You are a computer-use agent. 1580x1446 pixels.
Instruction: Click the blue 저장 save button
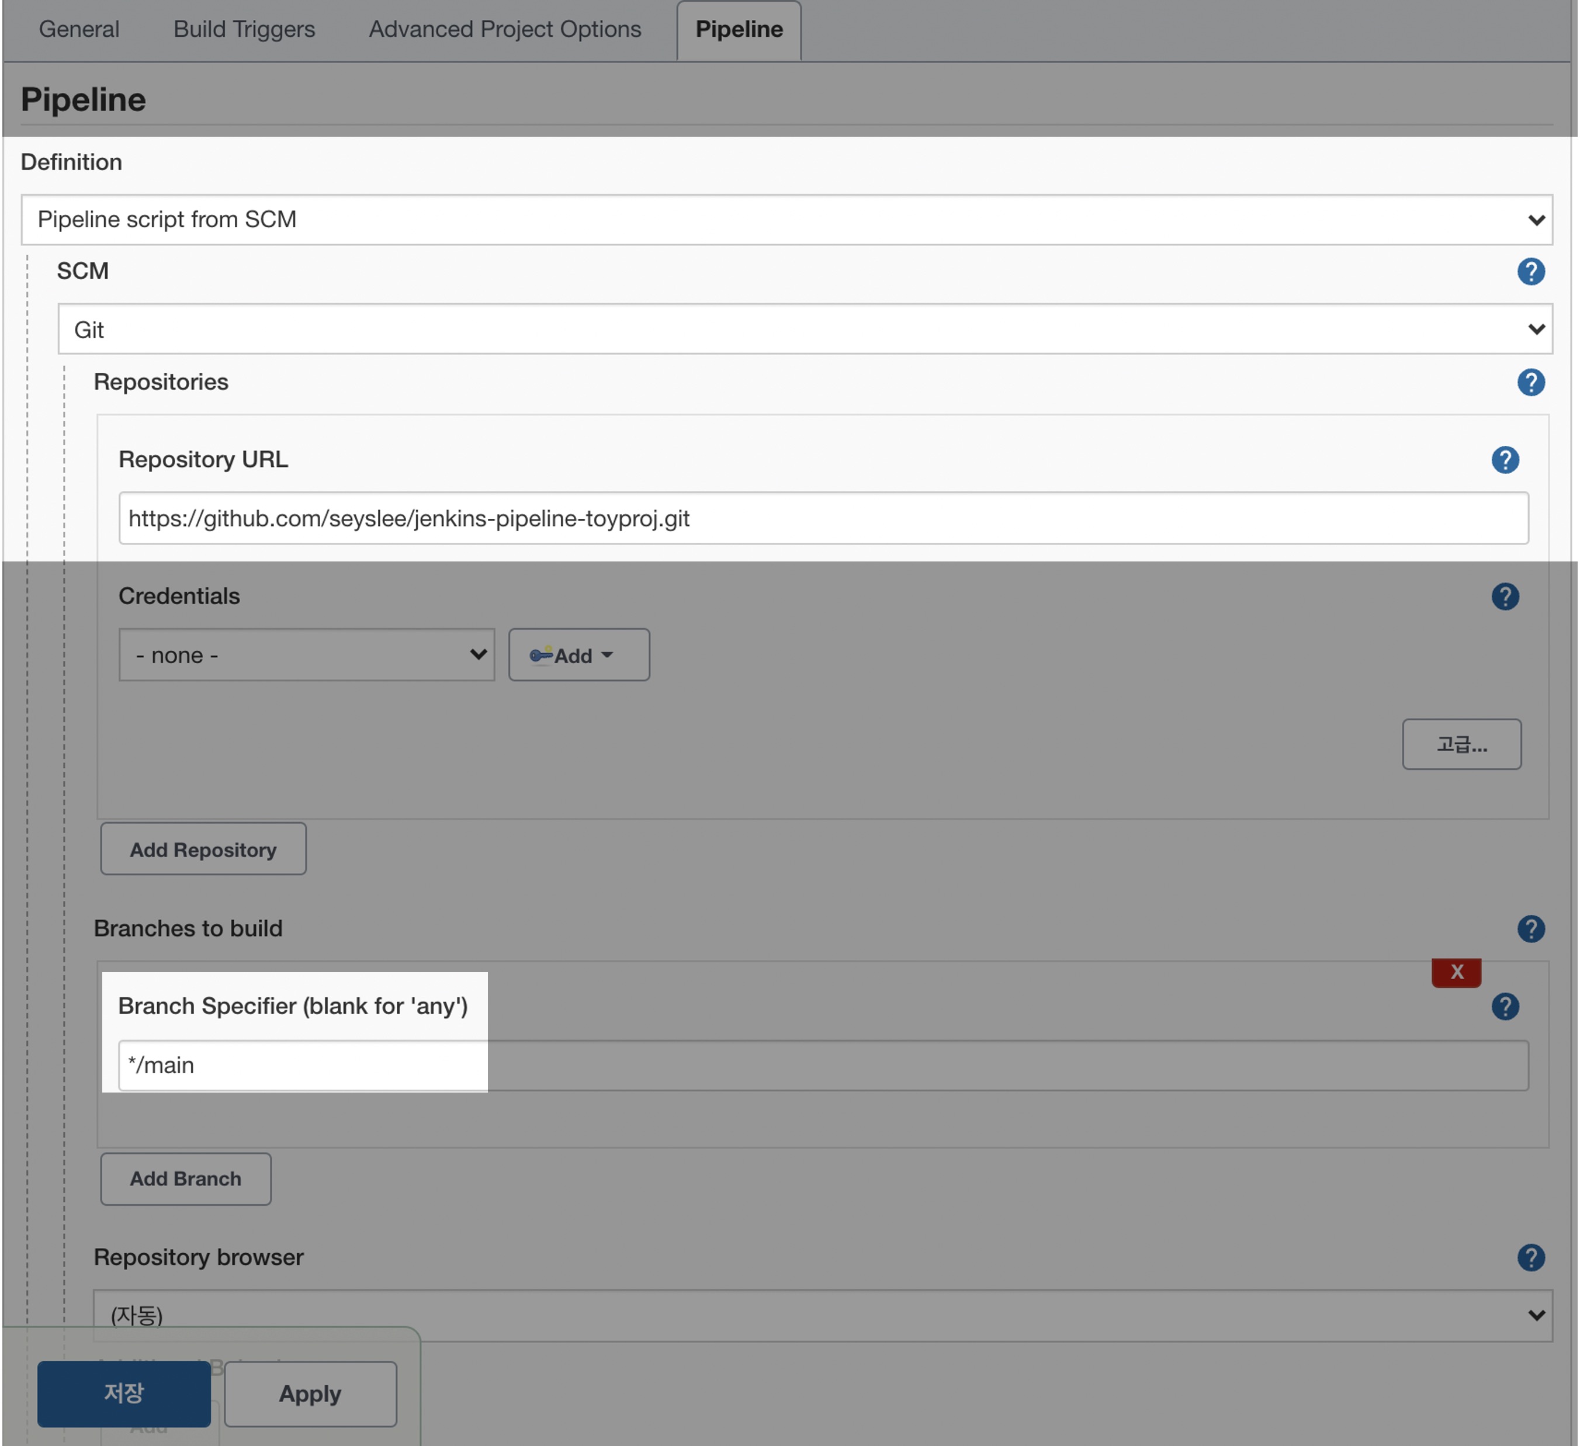click(x=124, y=1393)
